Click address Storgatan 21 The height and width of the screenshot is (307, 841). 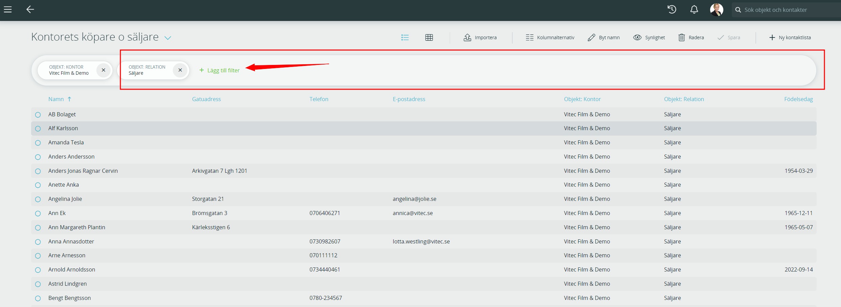click(208, 199)
